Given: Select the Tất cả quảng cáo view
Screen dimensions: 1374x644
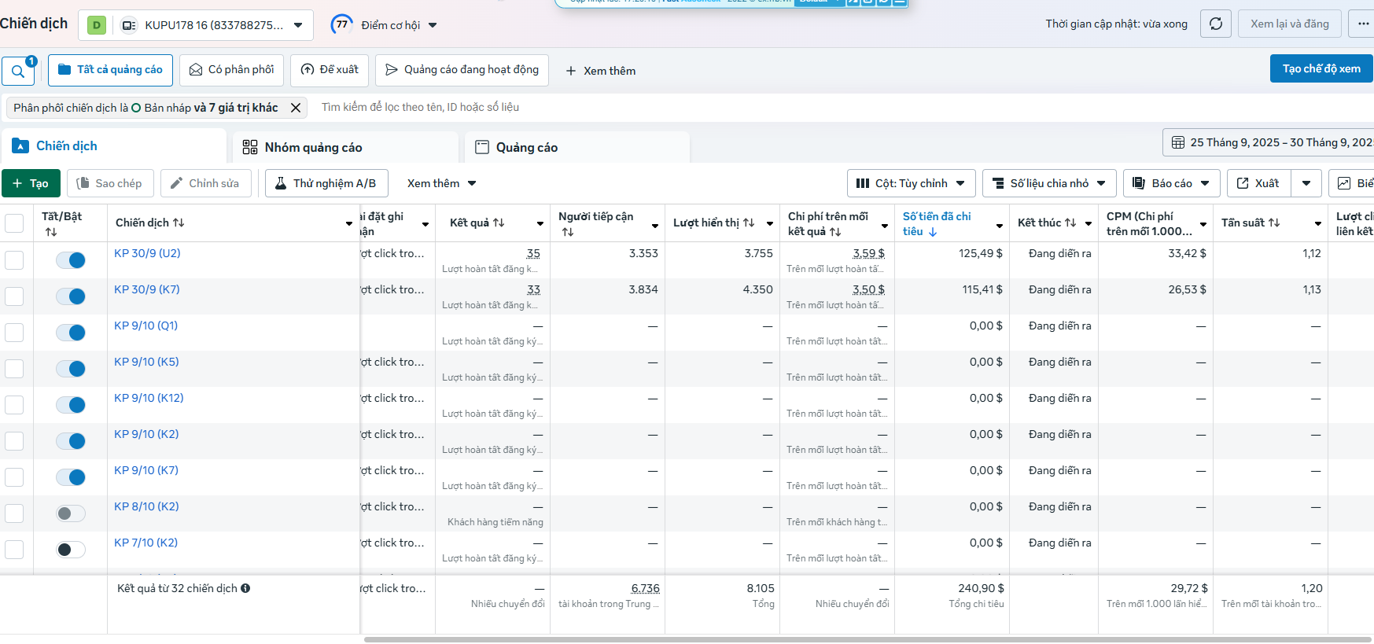Looking at the screenshot, I should 110,70.
